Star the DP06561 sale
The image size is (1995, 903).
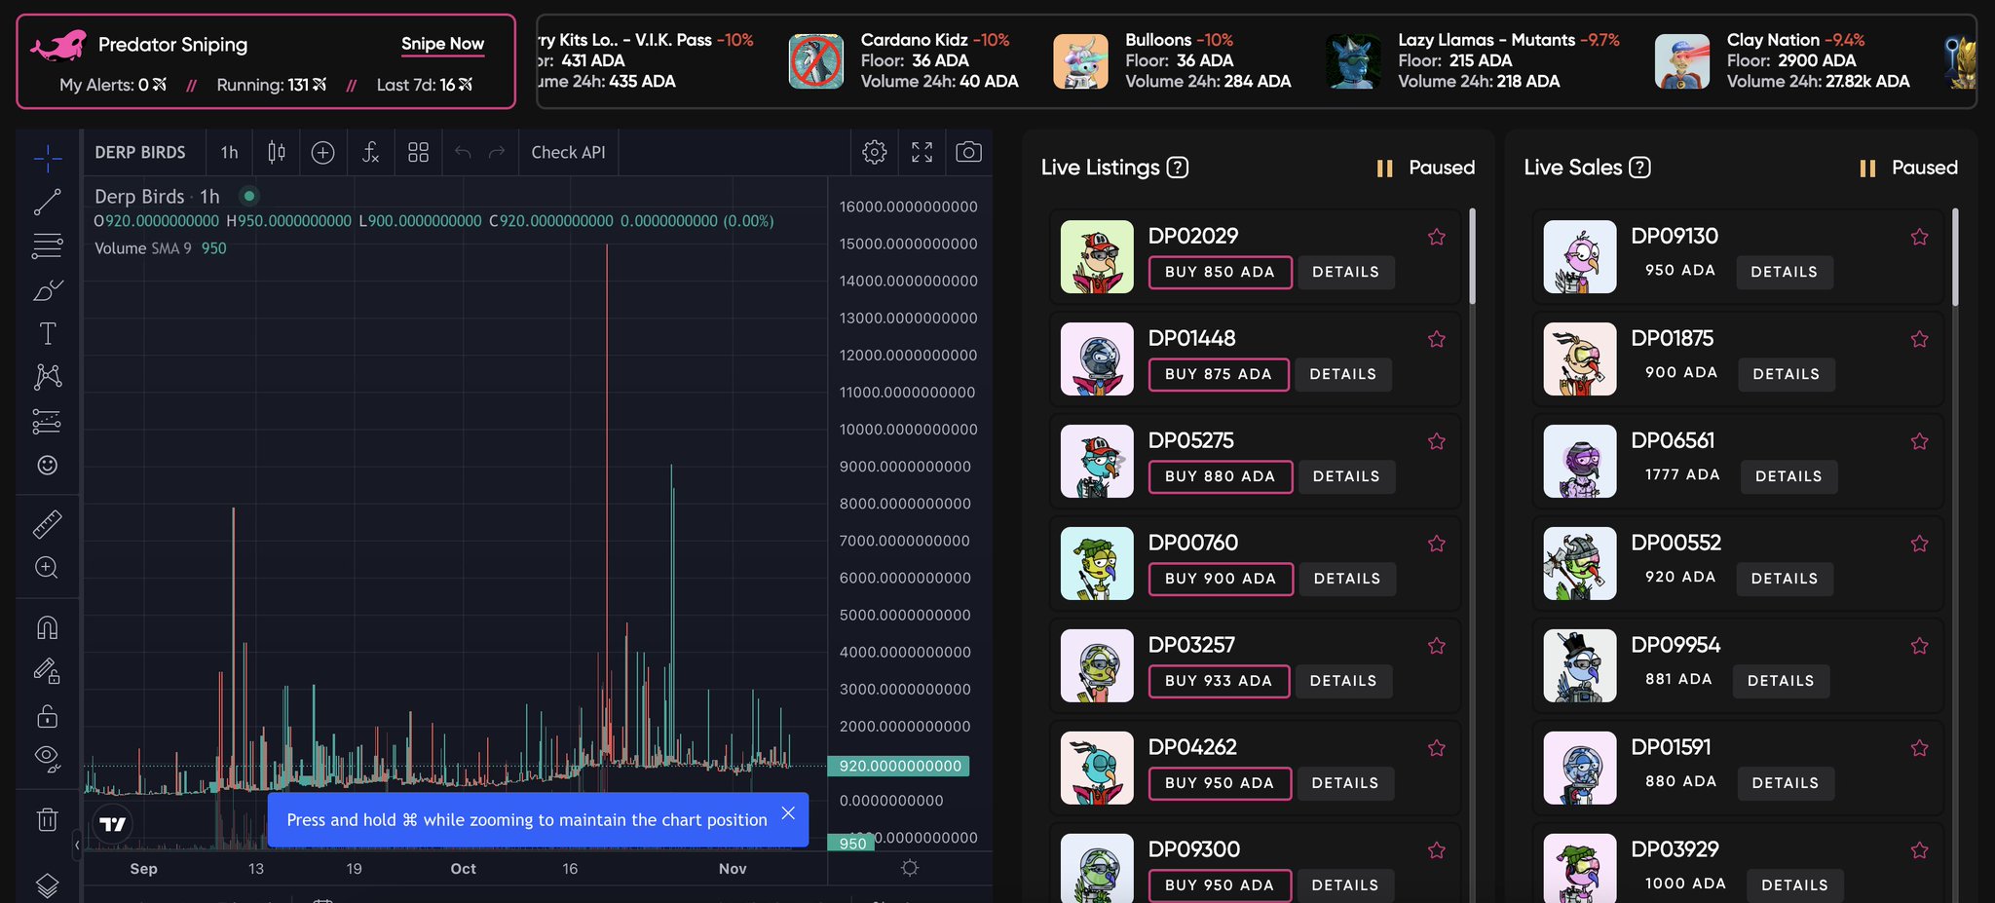(x=1920, y=441)
